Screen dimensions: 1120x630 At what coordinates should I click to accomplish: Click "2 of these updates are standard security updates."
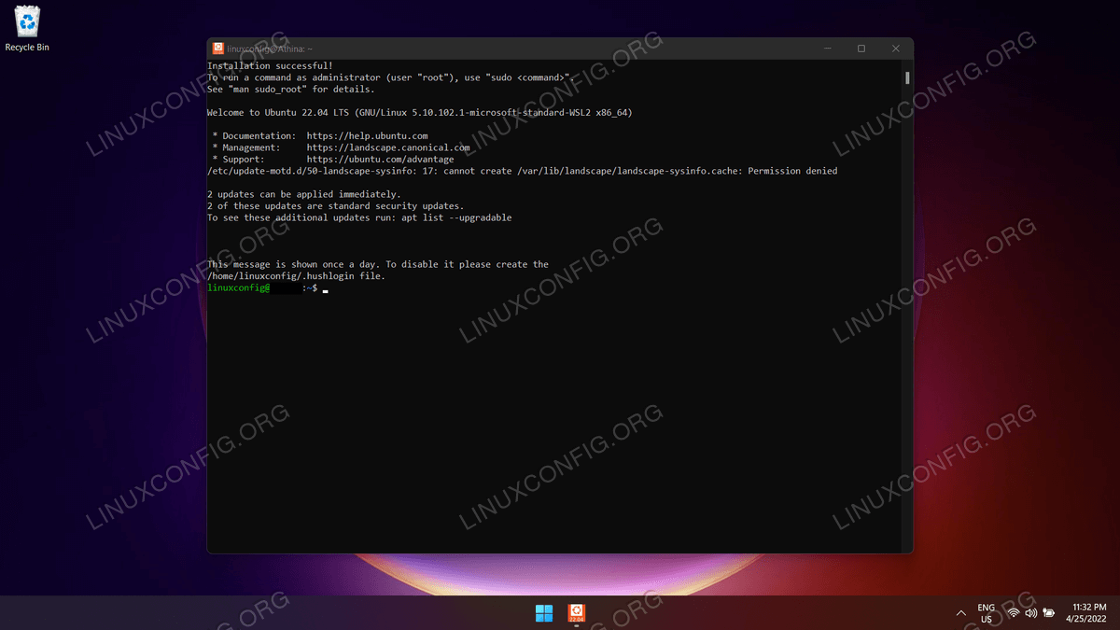[336, 205]
